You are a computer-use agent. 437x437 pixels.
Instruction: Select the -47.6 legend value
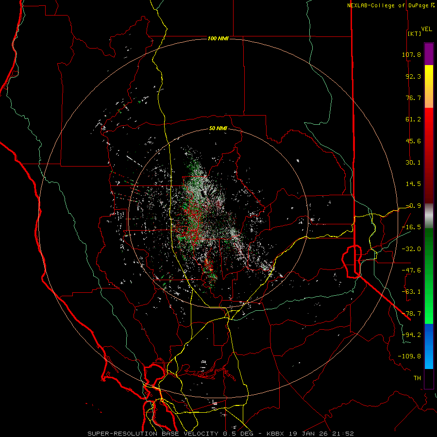click(411, 270)
